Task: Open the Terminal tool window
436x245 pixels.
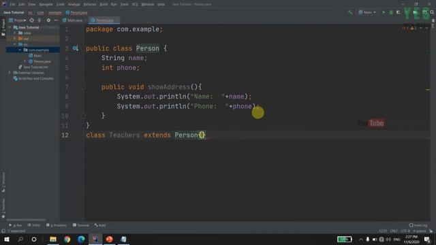Action: 81,225
